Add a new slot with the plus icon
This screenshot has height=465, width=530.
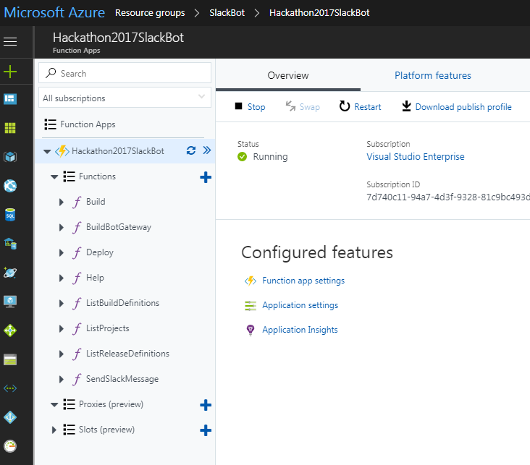206,430
